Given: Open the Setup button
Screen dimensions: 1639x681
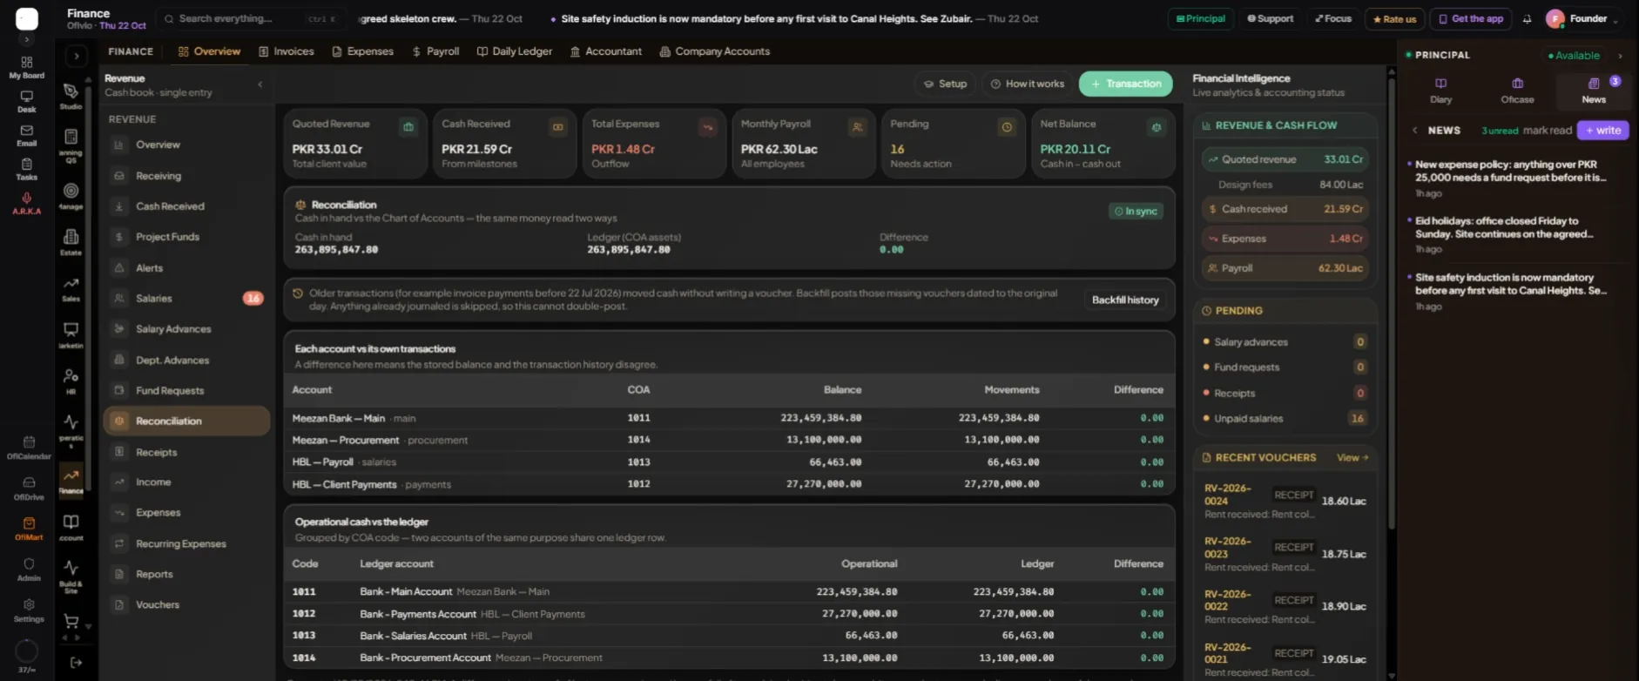Looking at the screenshot, I should point(945,84).
